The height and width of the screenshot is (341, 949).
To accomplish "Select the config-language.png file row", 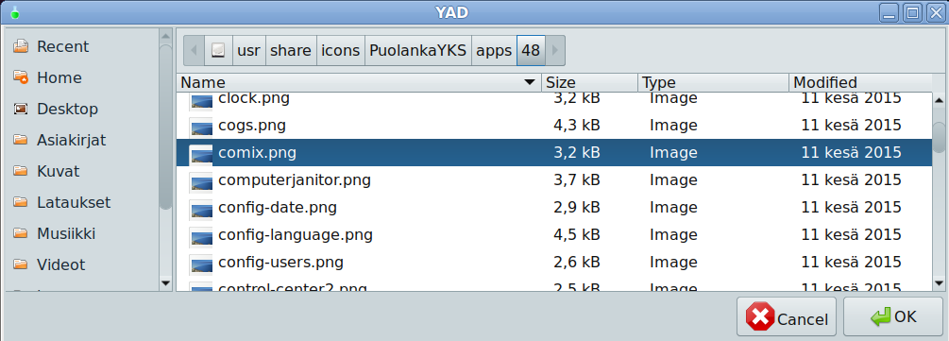I will tap(553, 234).
